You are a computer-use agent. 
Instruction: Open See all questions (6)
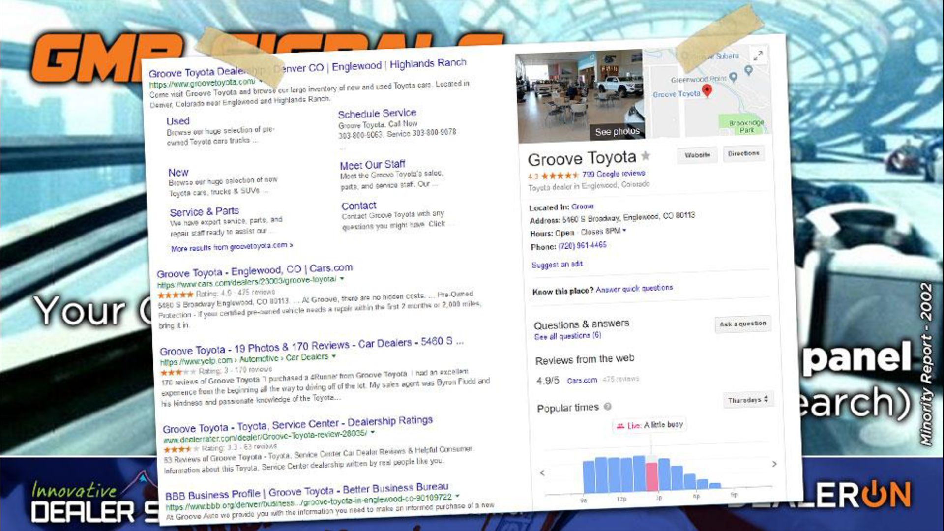pos(567,336)
